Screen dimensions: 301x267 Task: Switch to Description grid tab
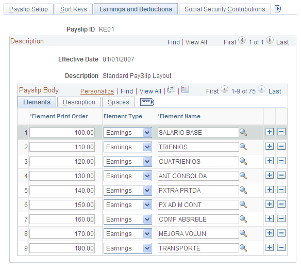pos(79,102)
